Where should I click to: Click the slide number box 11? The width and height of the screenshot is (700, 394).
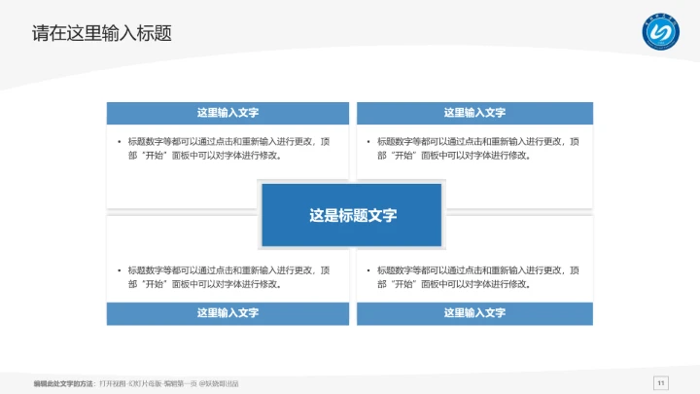(x=661, y=383)
